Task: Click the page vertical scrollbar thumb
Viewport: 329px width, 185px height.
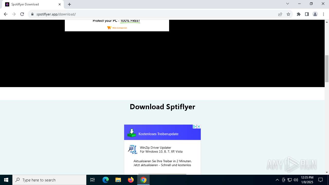Action: coord(327,68)
